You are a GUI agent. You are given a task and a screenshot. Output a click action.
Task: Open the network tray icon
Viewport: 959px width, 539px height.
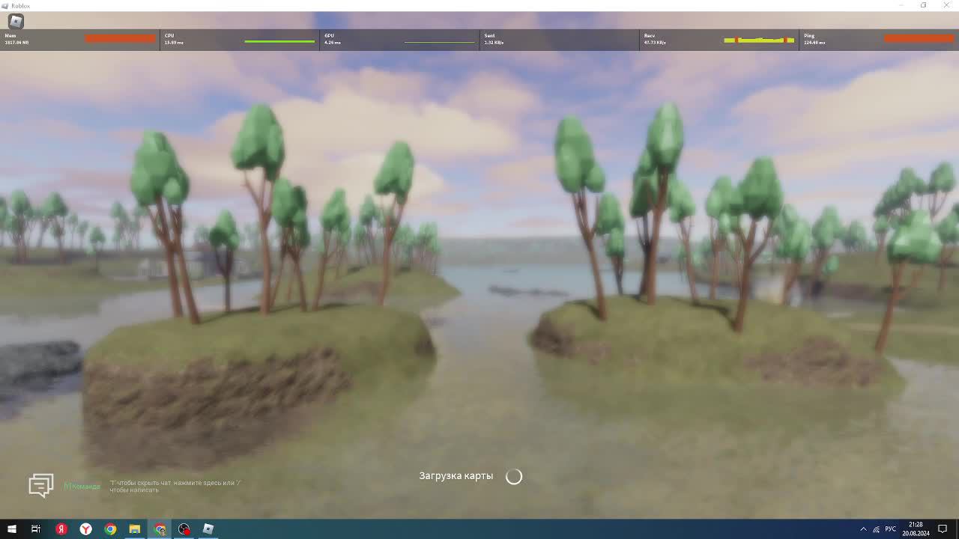876,529
